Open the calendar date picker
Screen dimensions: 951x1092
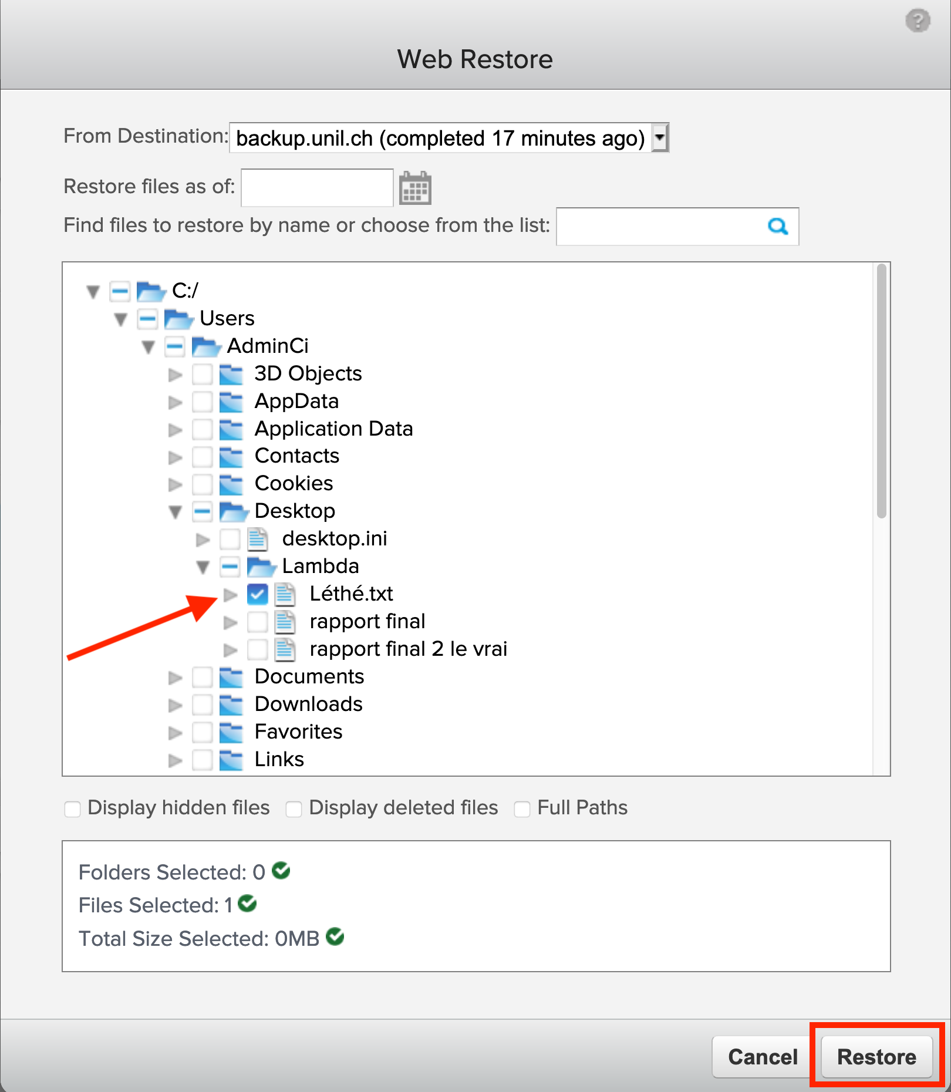(415, 188)
